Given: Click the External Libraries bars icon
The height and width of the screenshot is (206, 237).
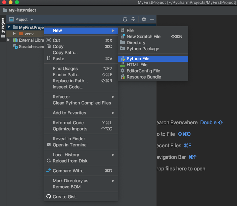Looking at the screenshot, I should 15,40.
